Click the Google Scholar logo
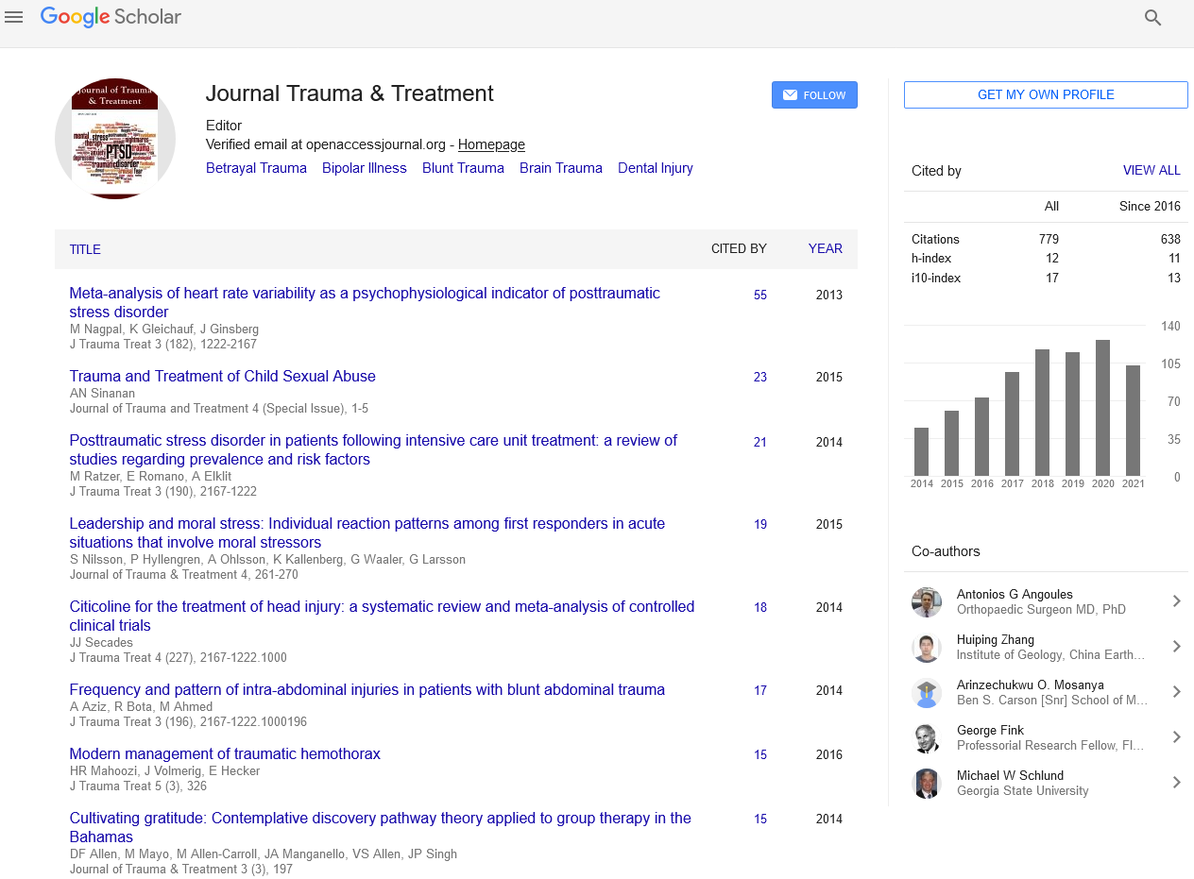This screenshot has width=1194, height=879. (111, 17)
